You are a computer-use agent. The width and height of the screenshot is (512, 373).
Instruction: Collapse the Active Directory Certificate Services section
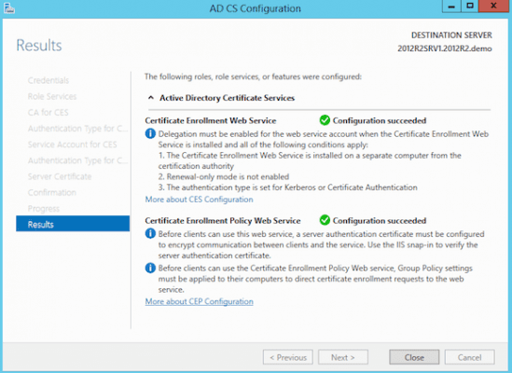(151, 98)
